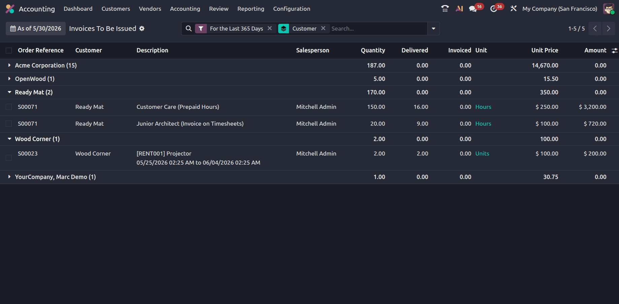
Task: Open the messages icon with 16 badge
Action: (x=473, y=9)
